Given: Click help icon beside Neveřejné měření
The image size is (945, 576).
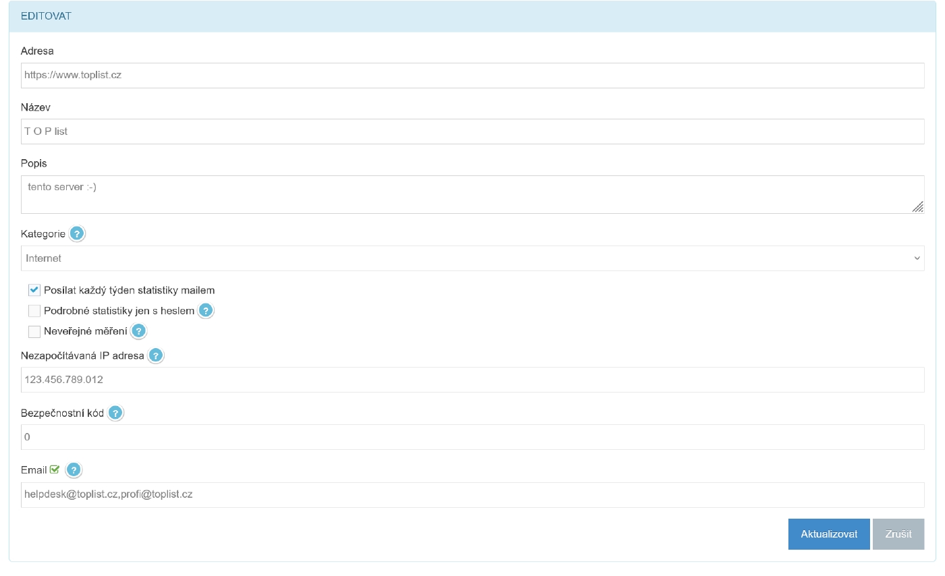Looking at the screenshot, I should [x=138, y=331].
